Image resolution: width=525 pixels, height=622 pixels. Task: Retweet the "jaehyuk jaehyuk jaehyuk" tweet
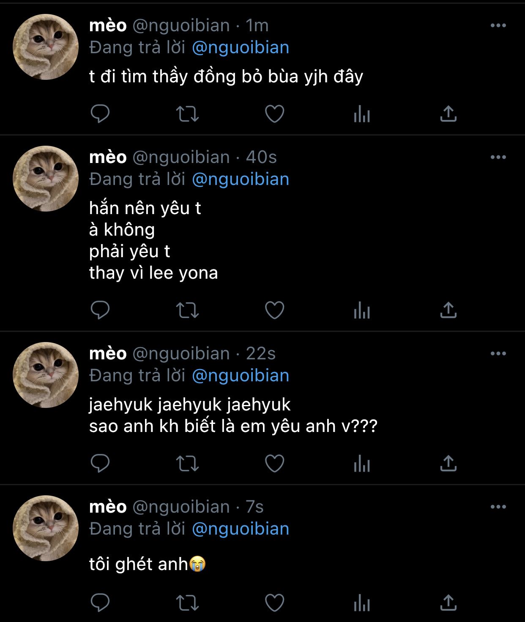click(187, 464)
